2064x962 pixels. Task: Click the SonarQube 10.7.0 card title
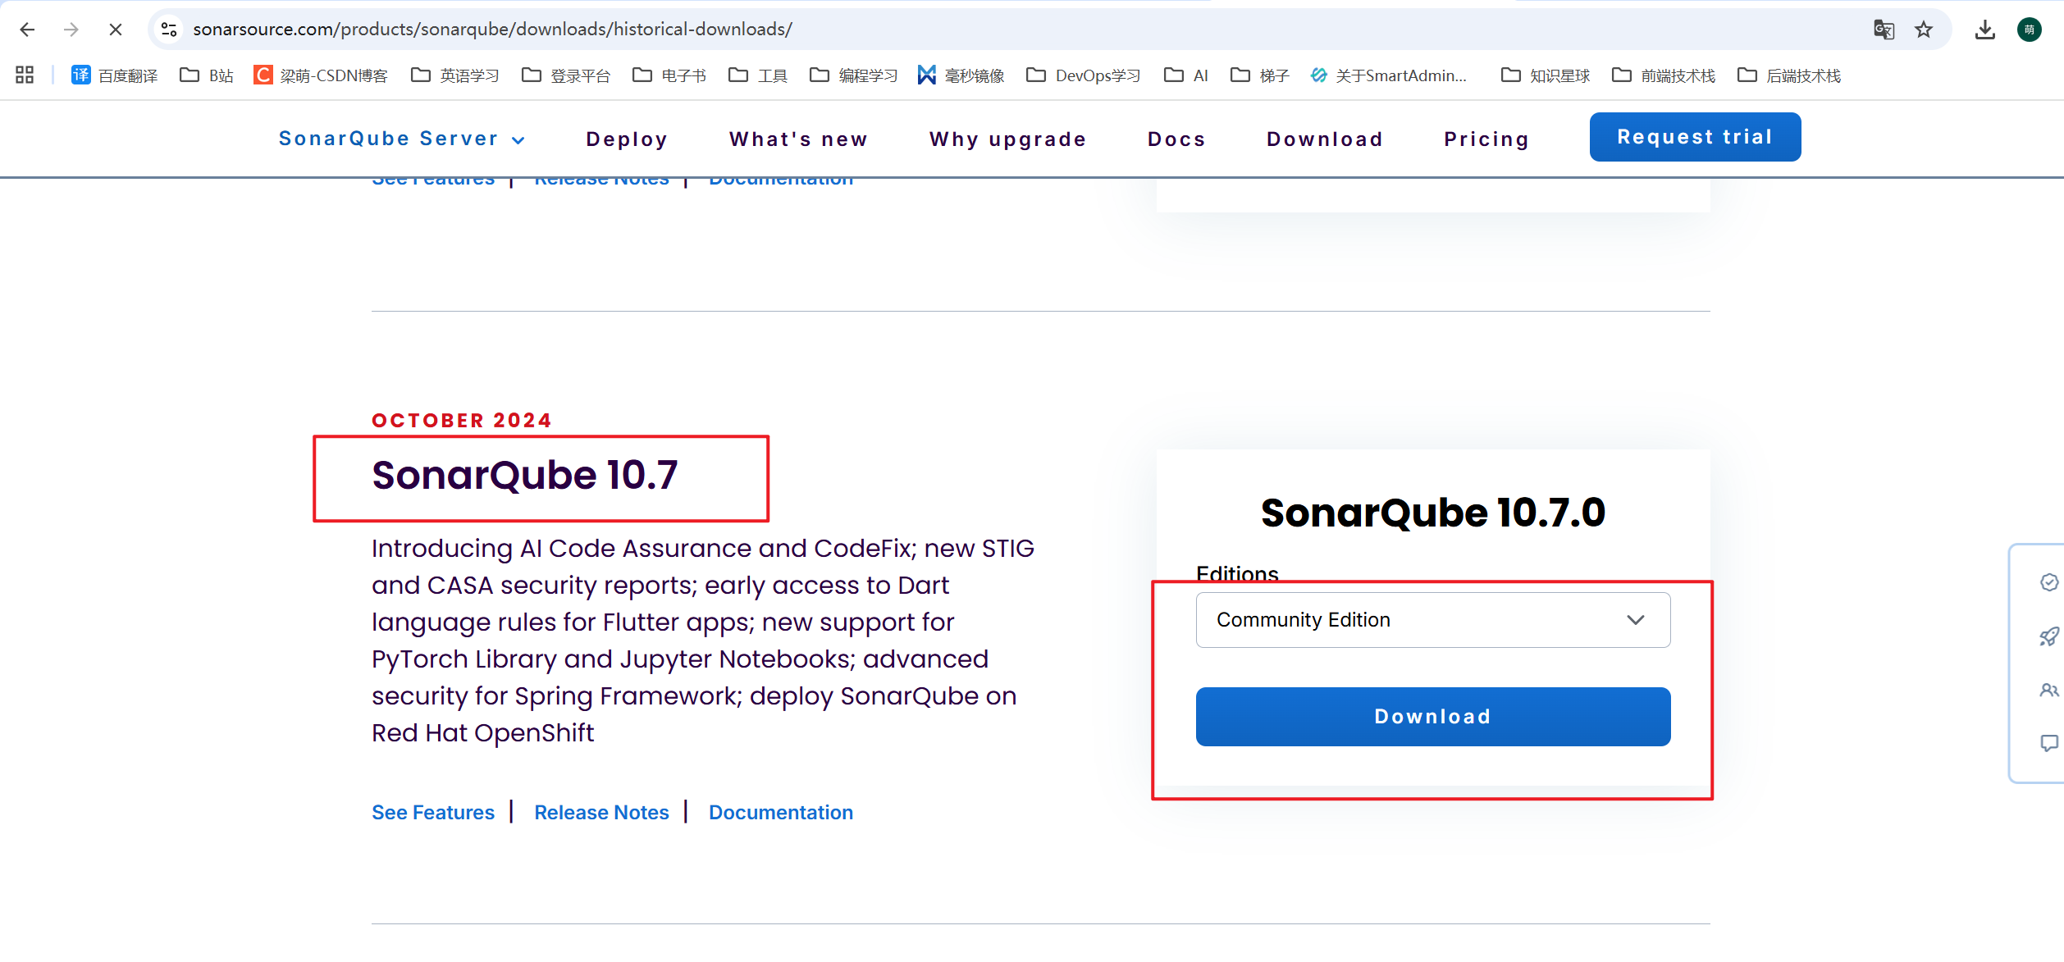1432,513
